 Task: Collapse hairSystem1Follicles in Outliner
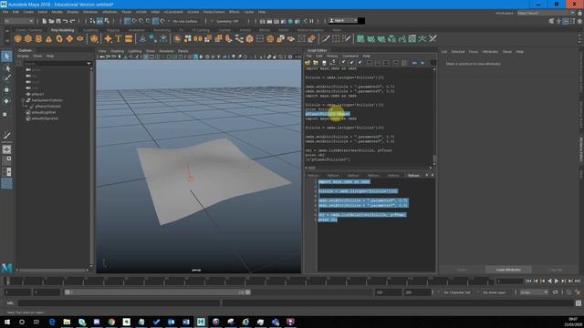click(x=23, y=100)
